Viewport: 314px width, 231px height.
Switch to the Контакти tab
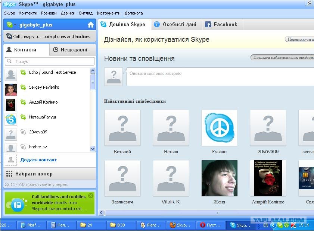(26, 50)
